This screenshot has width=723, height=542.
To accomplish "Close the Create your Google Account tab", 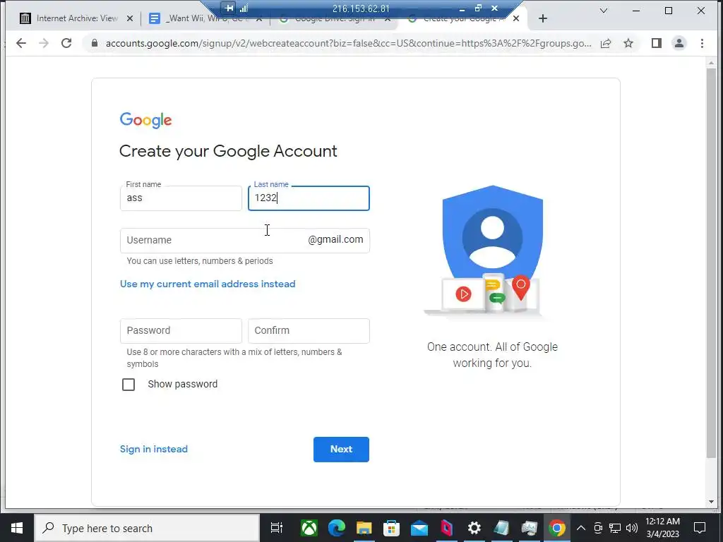I will pos(516,18).
